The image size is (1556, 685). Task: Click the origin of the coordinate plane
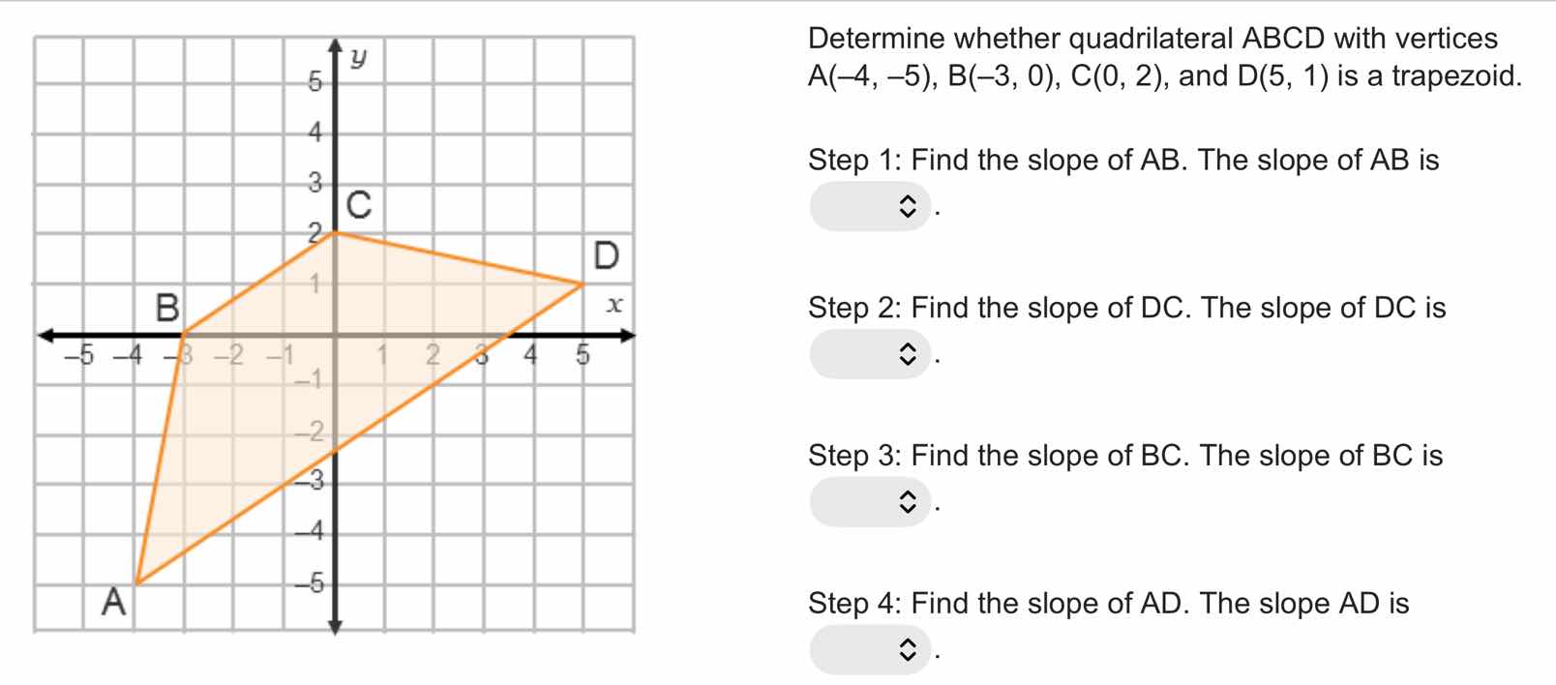[336, 334]
